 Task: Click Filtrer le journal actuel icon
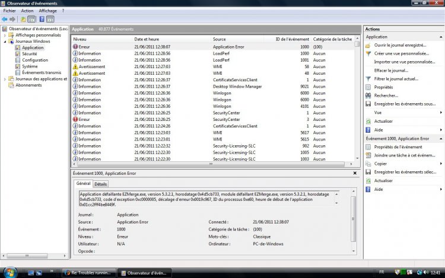pyautogui.click(x=368, y=79)
